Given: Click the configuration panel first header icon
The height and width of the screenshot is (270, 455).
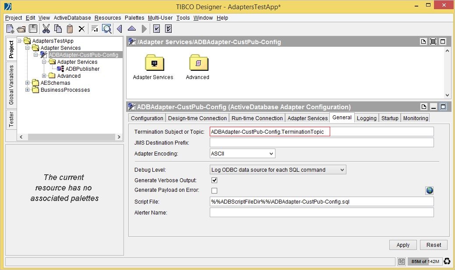Looking at the screenshot, I should (424, 107).
